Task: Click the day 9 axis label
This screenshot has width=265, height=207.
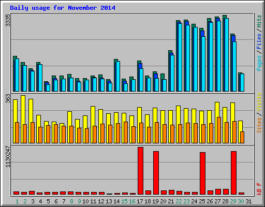Action: coord(79,201)
